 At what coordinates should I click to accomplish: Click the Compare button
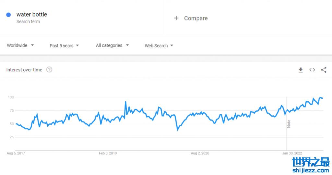(x=196, y=18)
